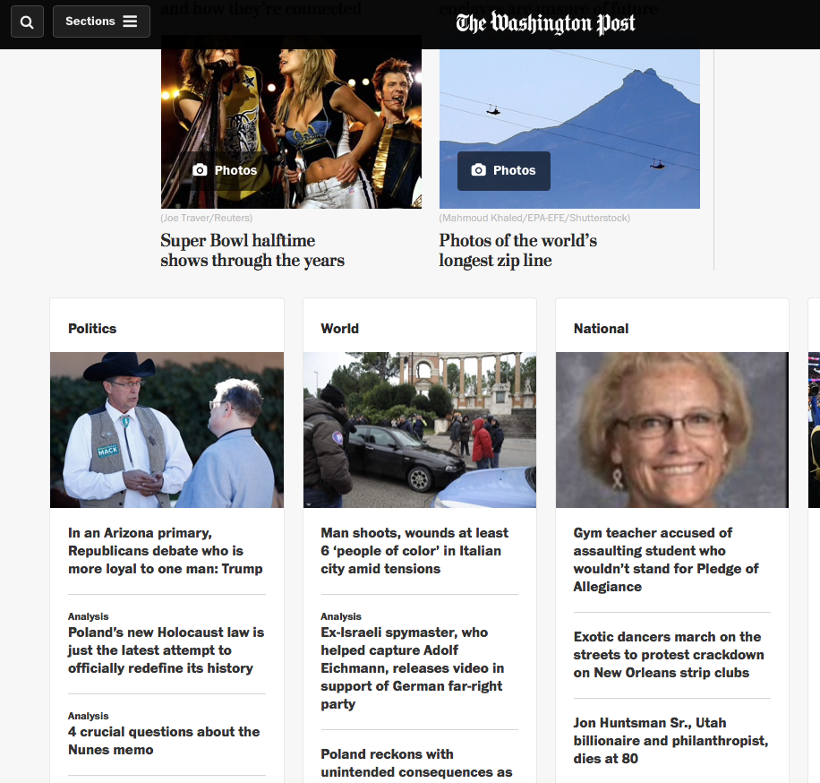Click the Arizona primary cowboy-hat thumbnail
The image size is (820, 783).
167,430
